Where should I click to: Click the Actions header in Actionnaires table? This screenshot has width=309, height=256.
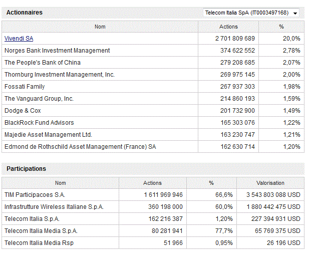pyautogui.click(x=228, y=27)
